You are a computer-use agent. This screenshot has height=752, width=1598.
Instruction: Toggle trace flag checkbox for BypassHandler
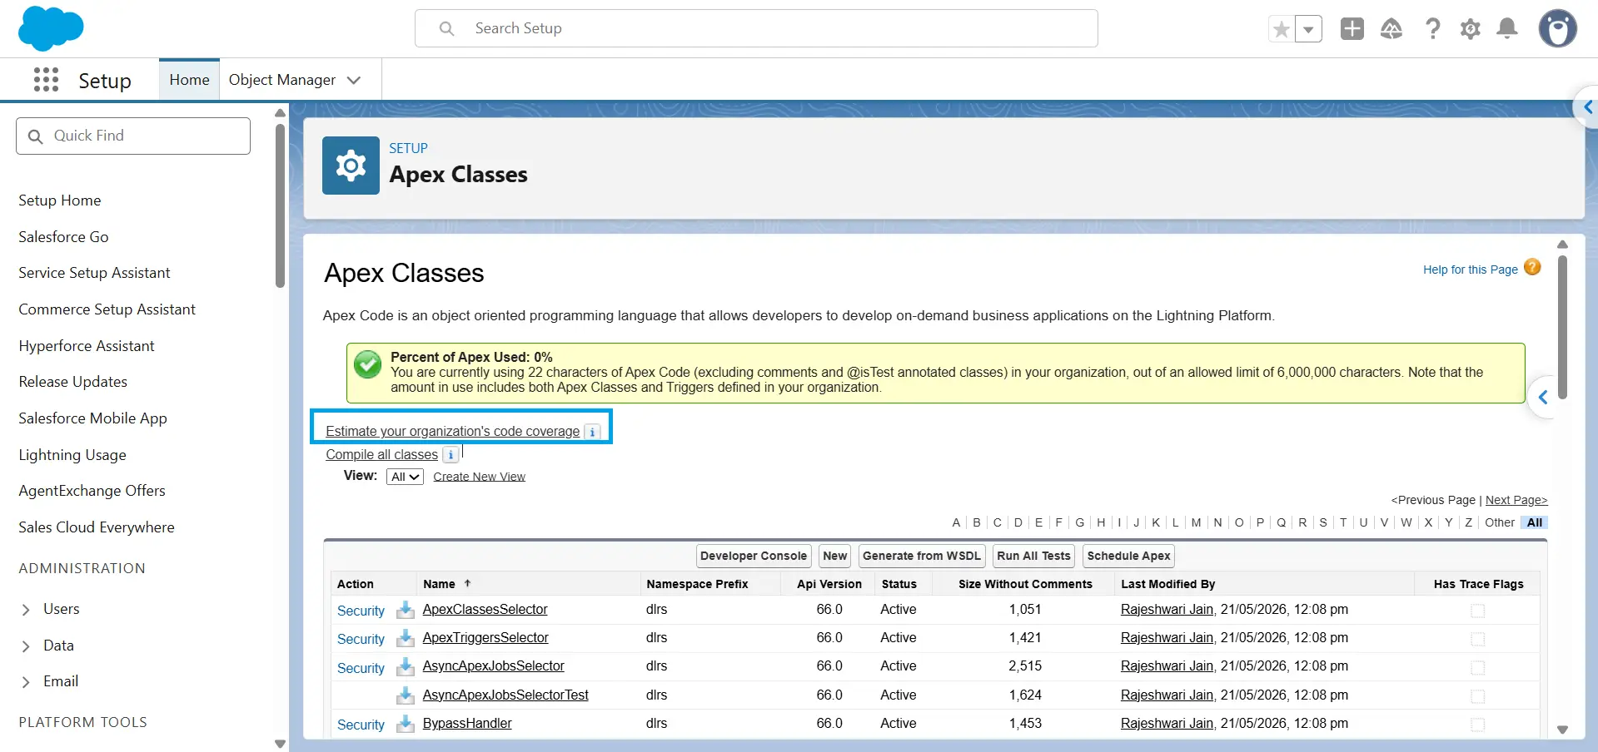tap(1477, 724)
